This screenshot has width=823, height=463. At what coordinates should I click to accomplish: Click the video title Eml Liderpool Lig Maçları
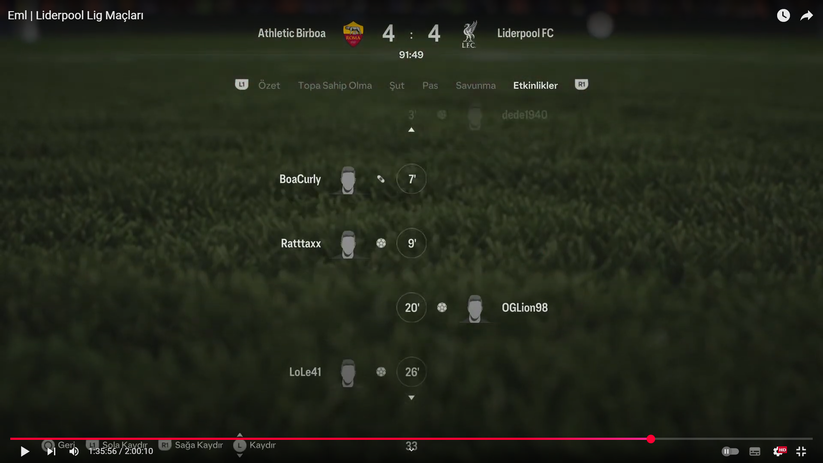pyautogui.click(x=75, y=15)
